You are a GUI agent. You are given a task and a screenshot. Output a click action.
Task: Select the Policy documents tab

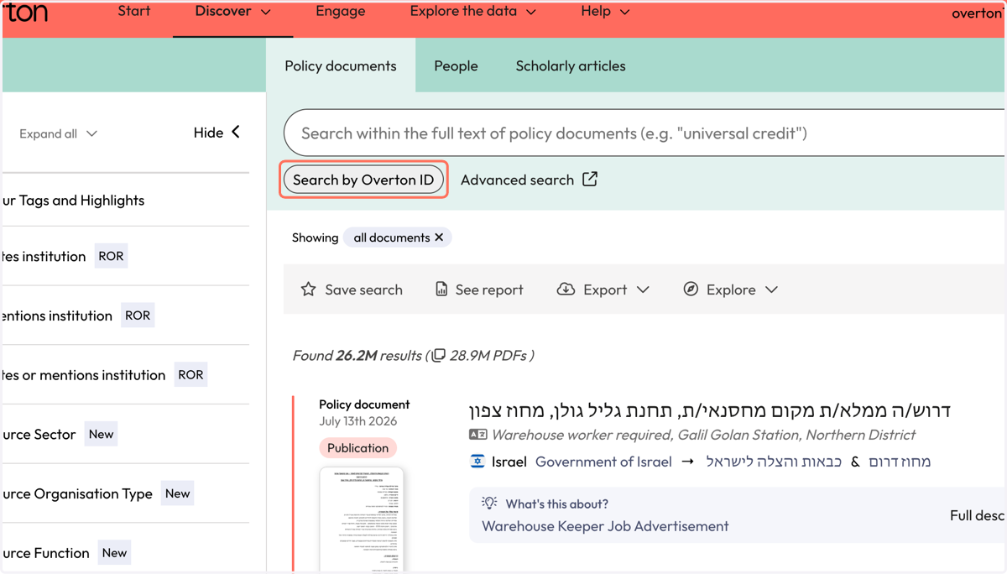341,66
